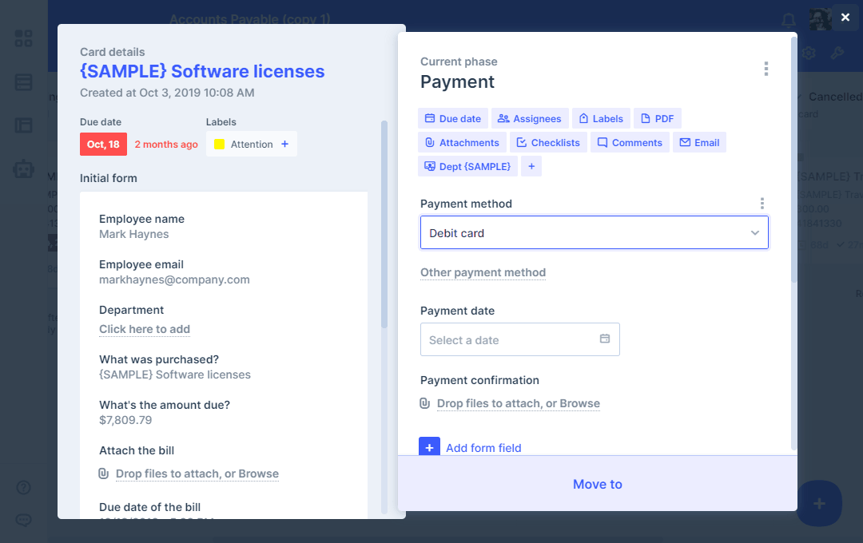Open the Due date toolbar option
The width and height of the screenshot is (863, 543).
[452, 119]
